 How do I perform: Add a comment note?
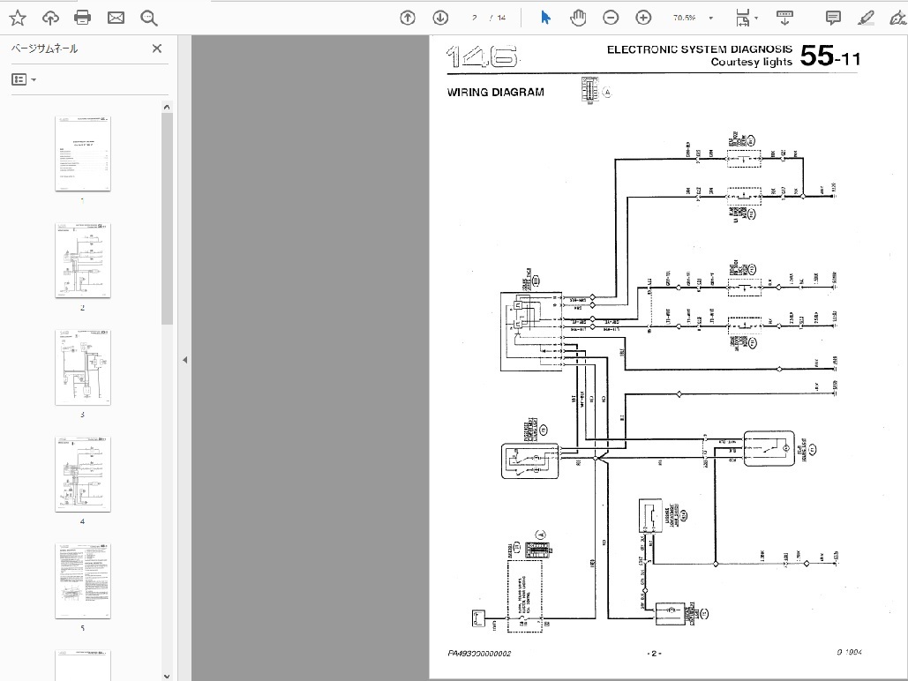[x=833, y=18]
